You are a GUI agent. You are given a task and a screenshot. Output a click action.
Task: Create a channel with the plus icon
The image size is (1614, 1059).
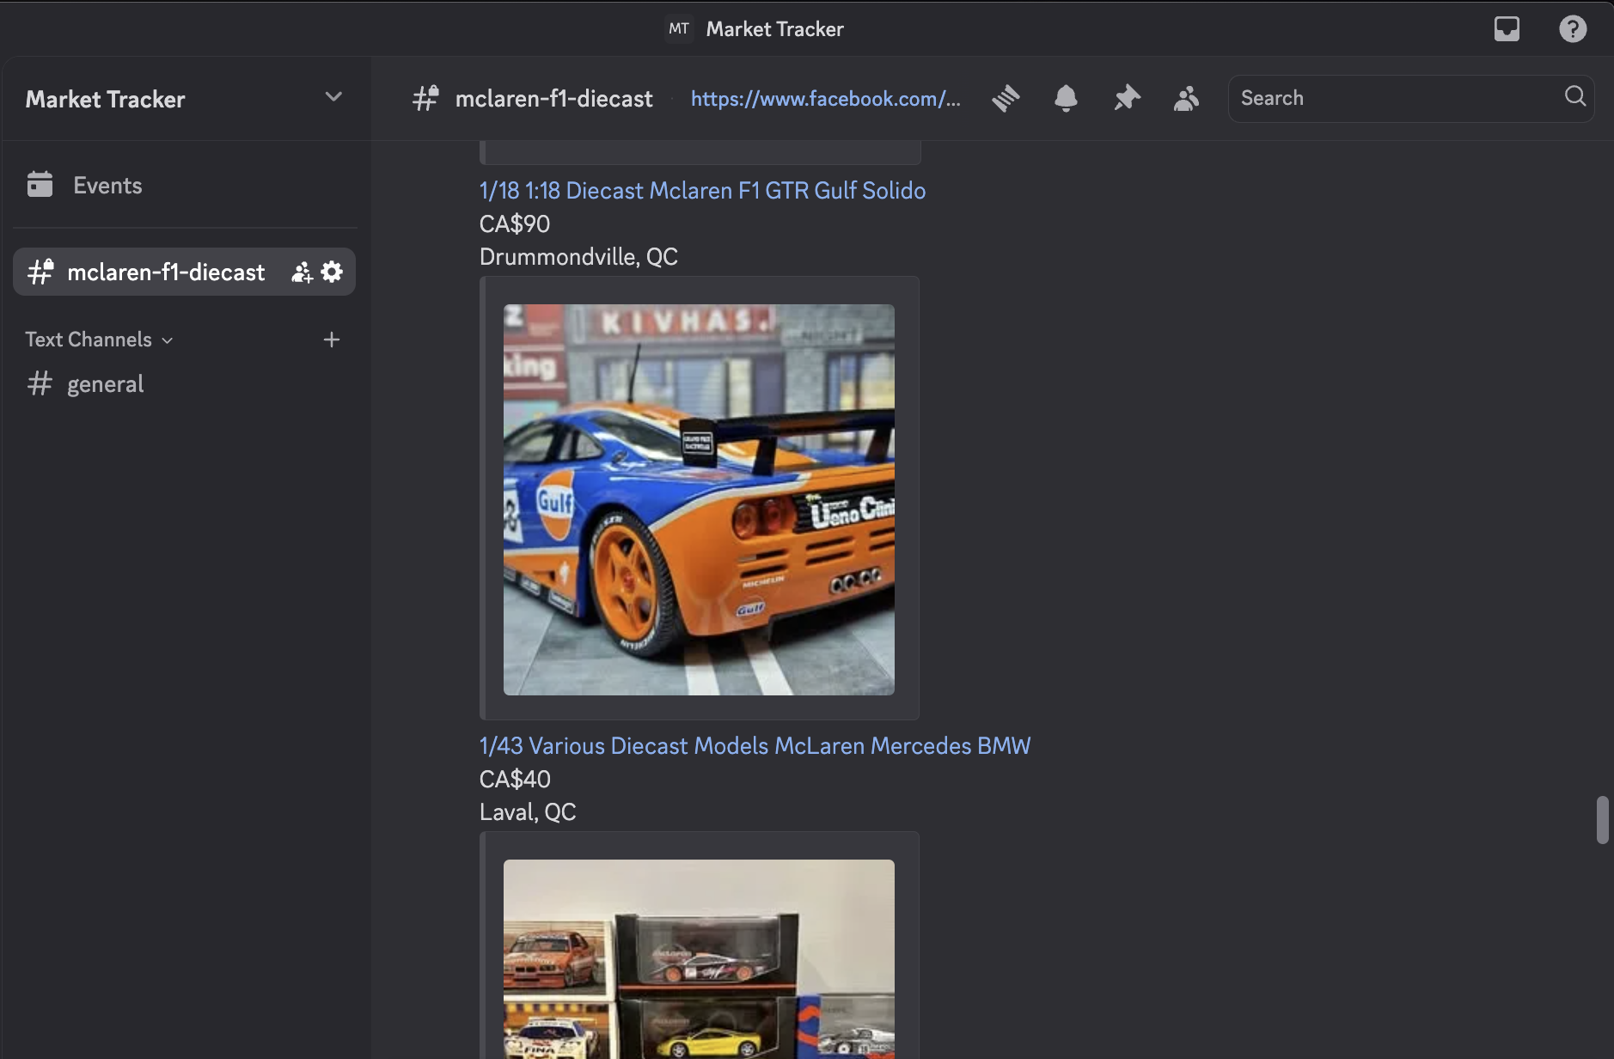point(332,340)
